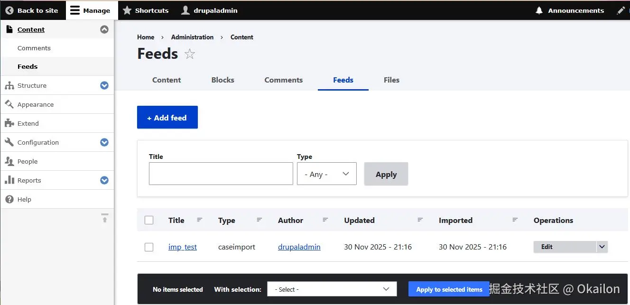Image resolution: width=630 pixels, height=305 pixels.
Task: Select the Feeds tab
Action: pos(343,80)
